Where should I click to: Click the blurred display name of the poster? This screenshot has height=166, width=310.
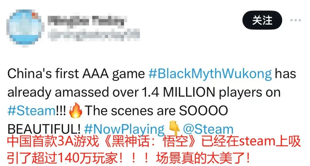(x=86, y=21)
